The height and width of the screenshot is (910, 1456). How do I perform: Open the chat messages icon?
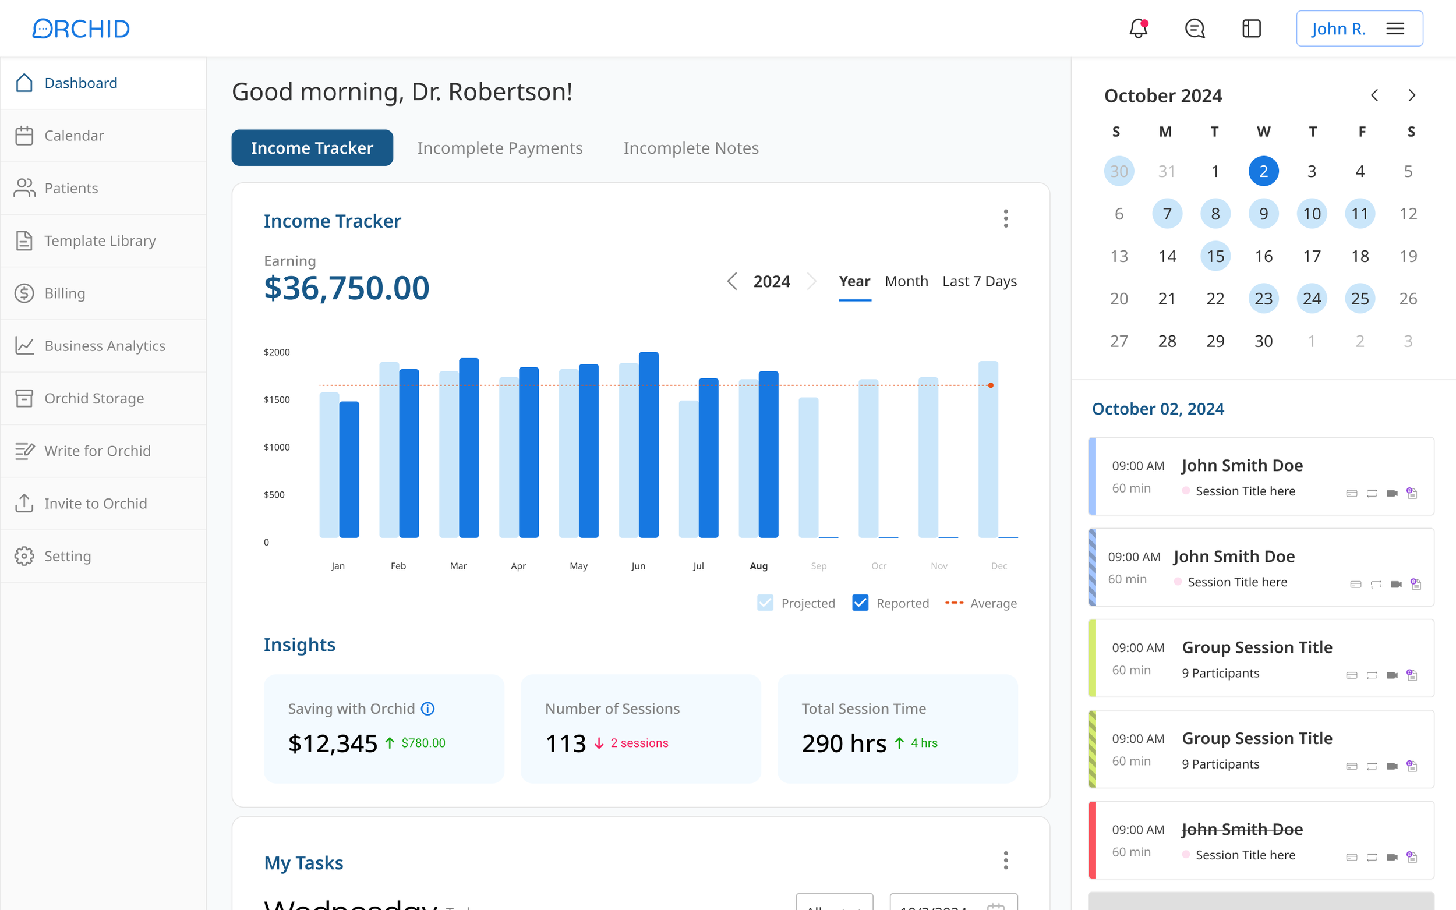click(x=1194, y=29)
